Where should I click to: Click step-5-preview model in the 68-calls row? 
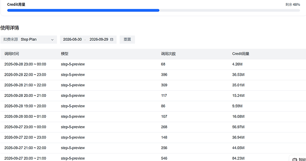73,64
